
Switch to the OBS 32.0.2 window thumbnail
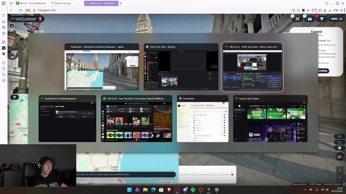tap(252, 67)
